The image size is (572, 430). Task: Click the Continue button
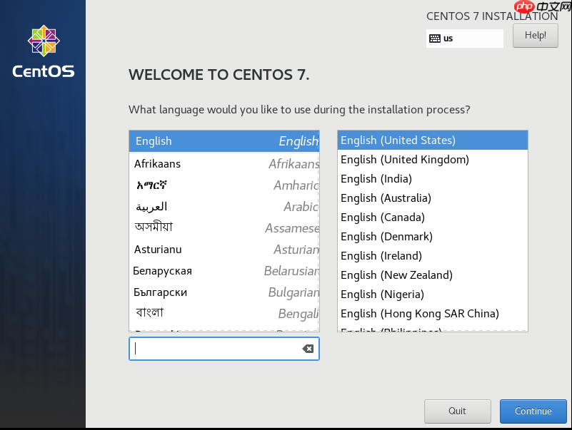(x=533, y=411)
